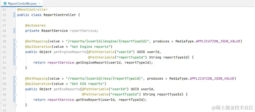Close the ReportController.java tab
The height and width of the screenshot is (112, 255).
(x=39, y=3)
